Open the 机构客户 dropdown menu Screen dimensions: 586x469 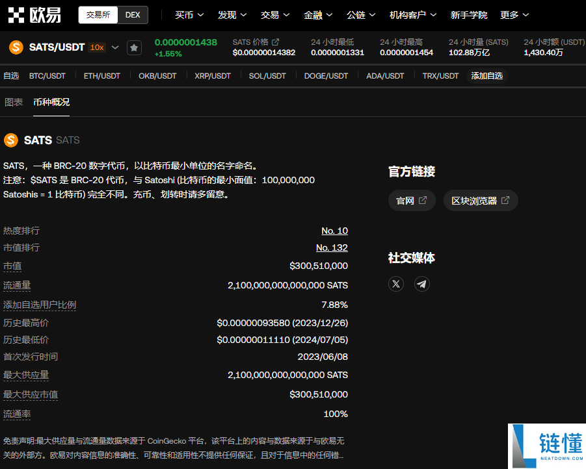click(413, 15)
